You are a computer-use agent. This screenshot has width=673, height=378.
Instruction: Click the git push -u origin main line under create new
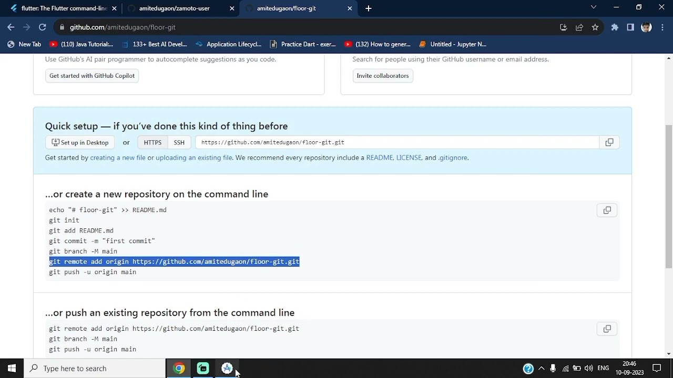pos(93,272)
